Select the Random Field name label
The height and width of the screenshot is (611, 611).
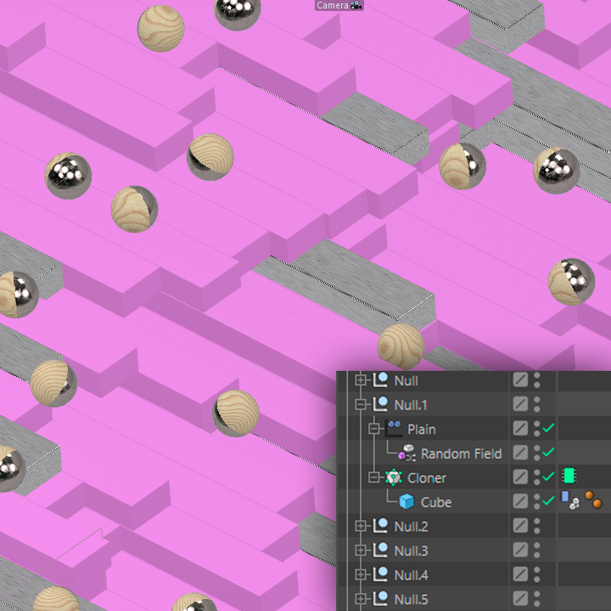[462, 453]
